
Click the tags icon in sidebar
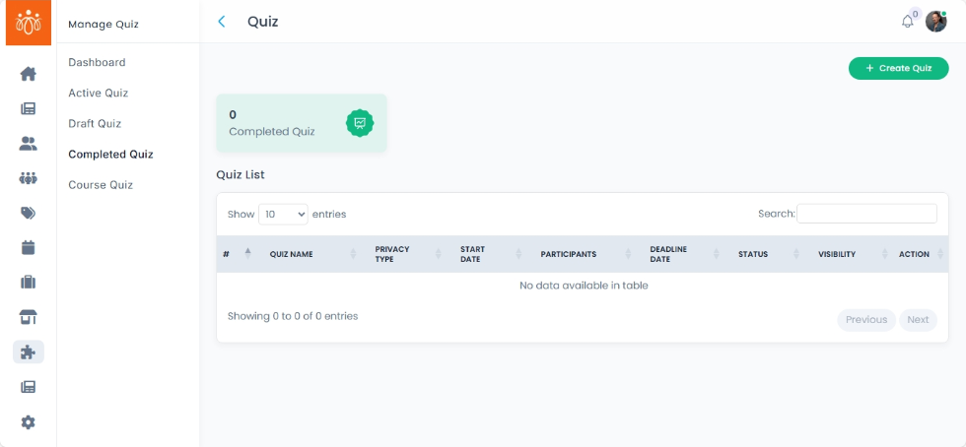(x=28, y=213)
